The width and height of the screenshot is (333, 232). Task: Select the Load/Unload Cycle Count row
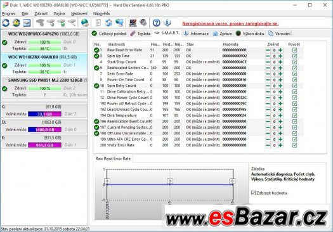click(199, 110)
